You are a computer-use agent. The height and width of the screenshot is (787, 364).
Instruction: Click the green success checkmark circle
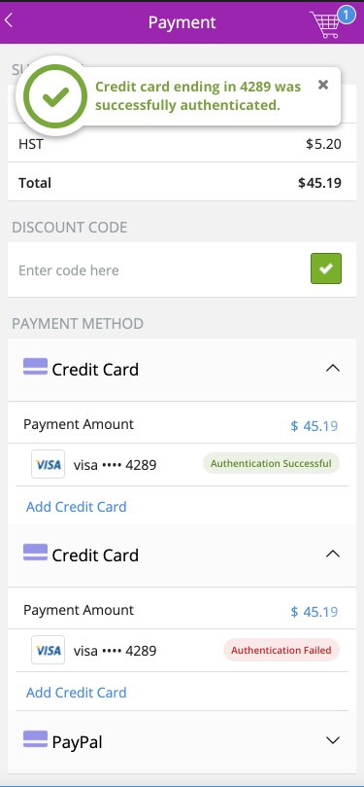coord(54,96)
